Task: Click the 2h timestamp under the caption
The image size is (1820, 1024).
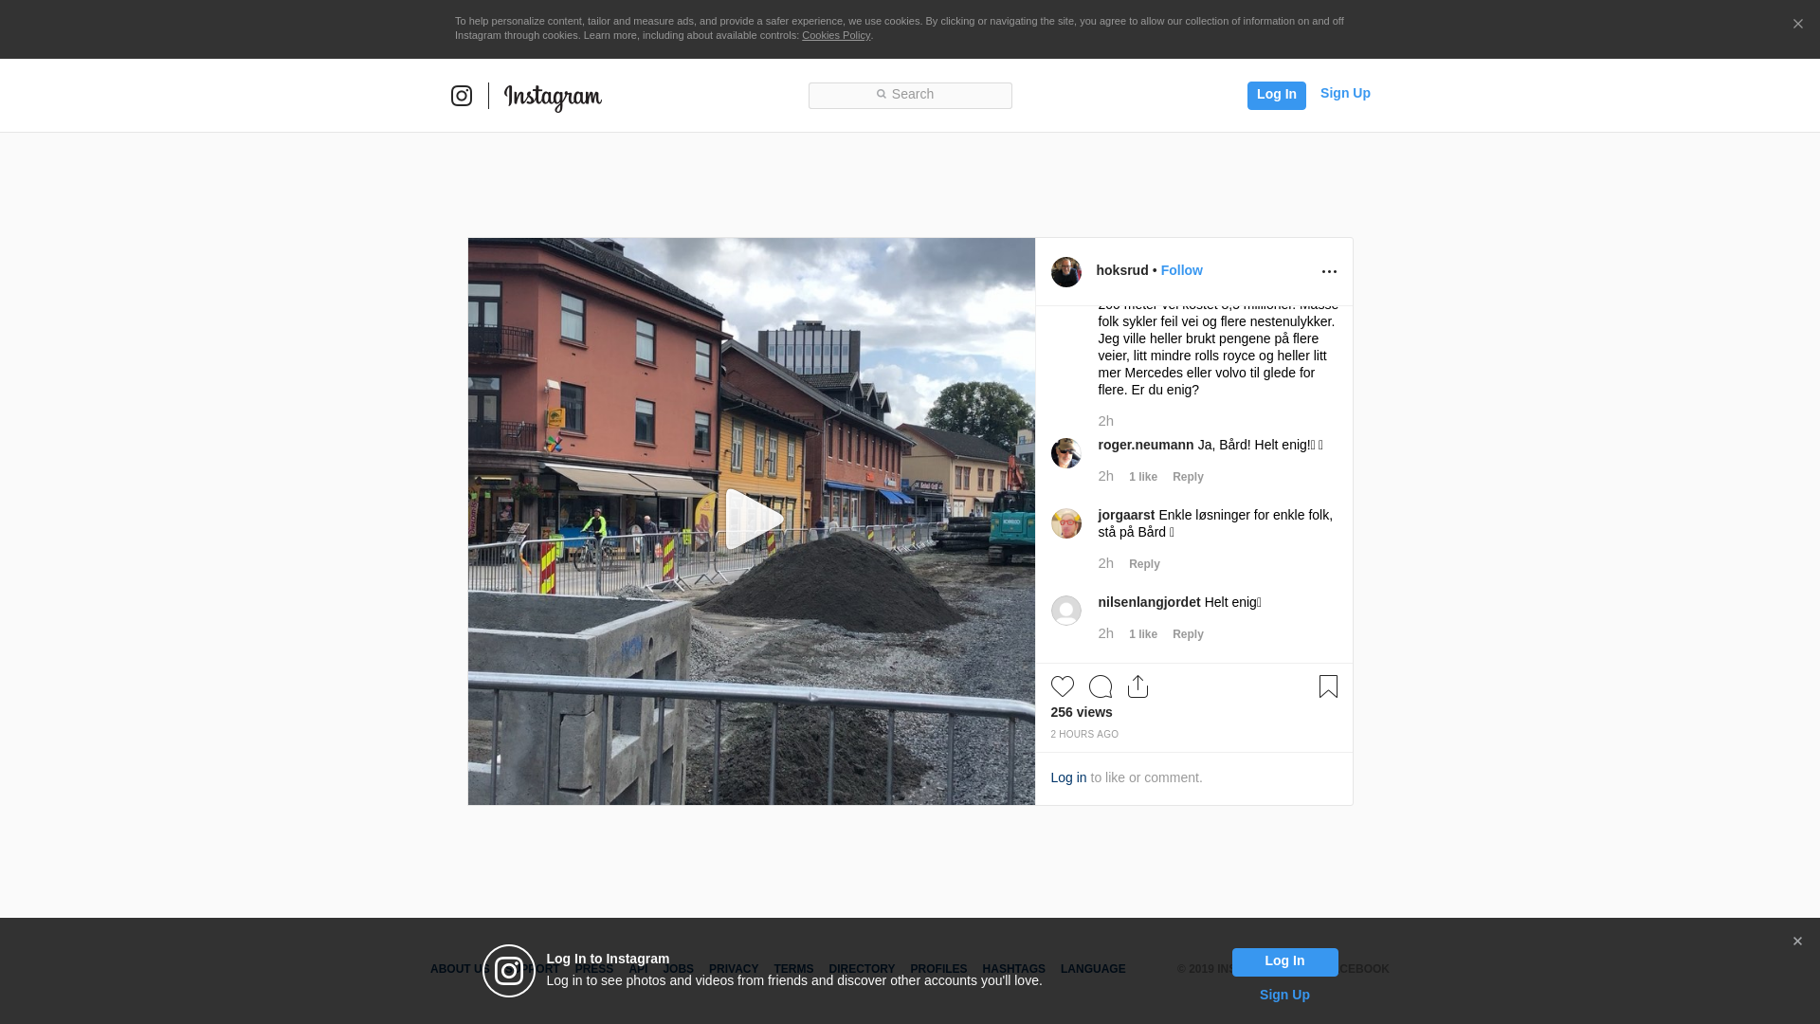Action: [1105, 421]
